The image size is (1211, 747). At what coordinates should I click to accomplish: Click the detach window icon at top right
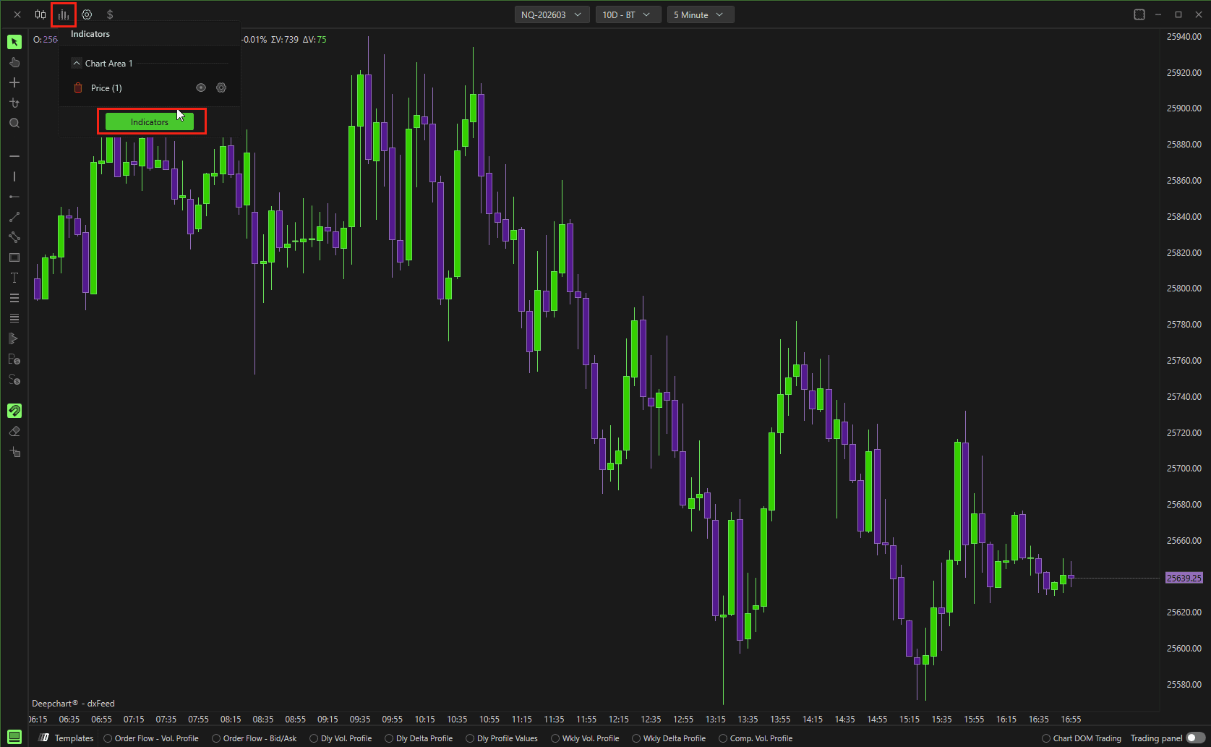pos(1139,14)
